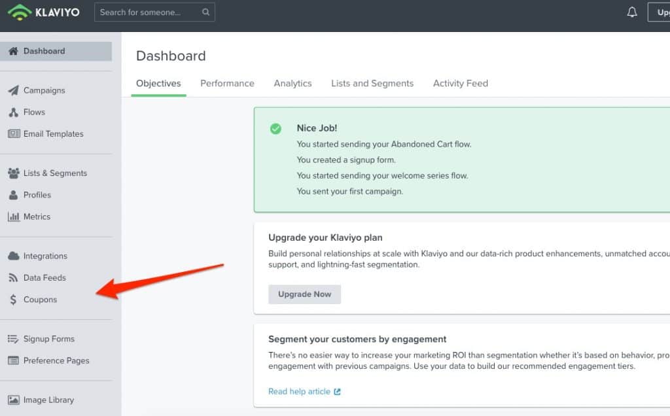Viewport: 670px width, 416px height.
Task: Click 'Segment your customers by engagement' heading
Action: tap(357, 339)
